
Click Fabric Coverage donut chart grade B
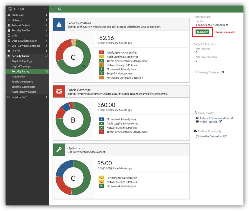pyautogui.click(x=73, y=119)
